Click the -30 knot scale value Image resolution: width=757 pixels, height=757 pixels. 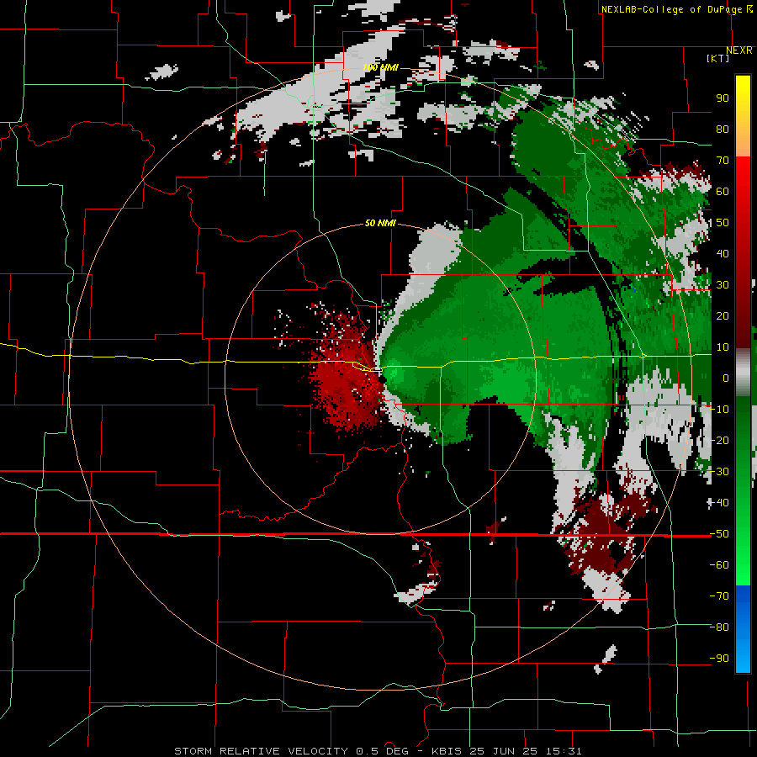click(720, 472)
